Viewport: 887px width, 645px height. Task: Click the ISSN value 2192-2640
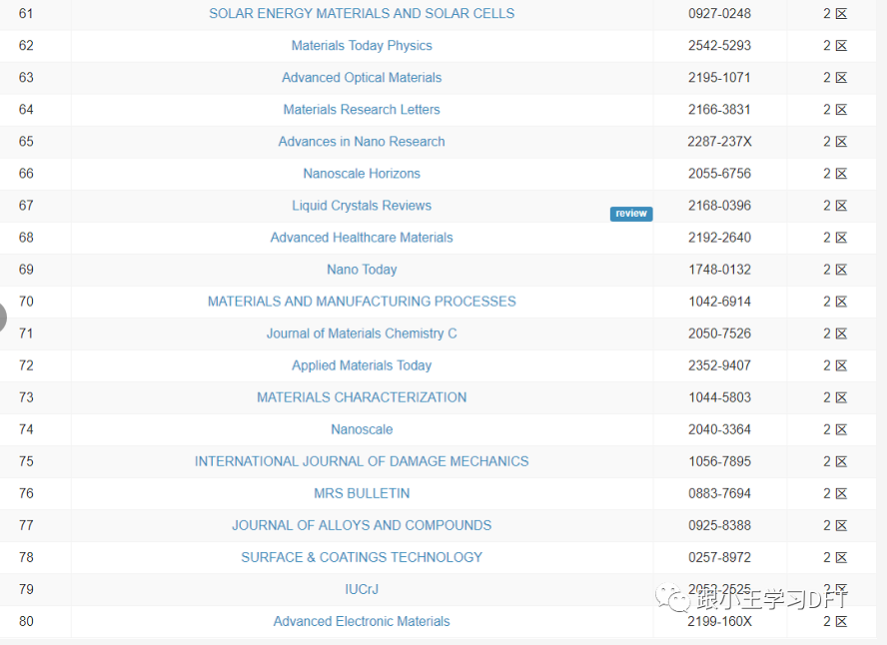pyautogui.click(x=719, y=238)
